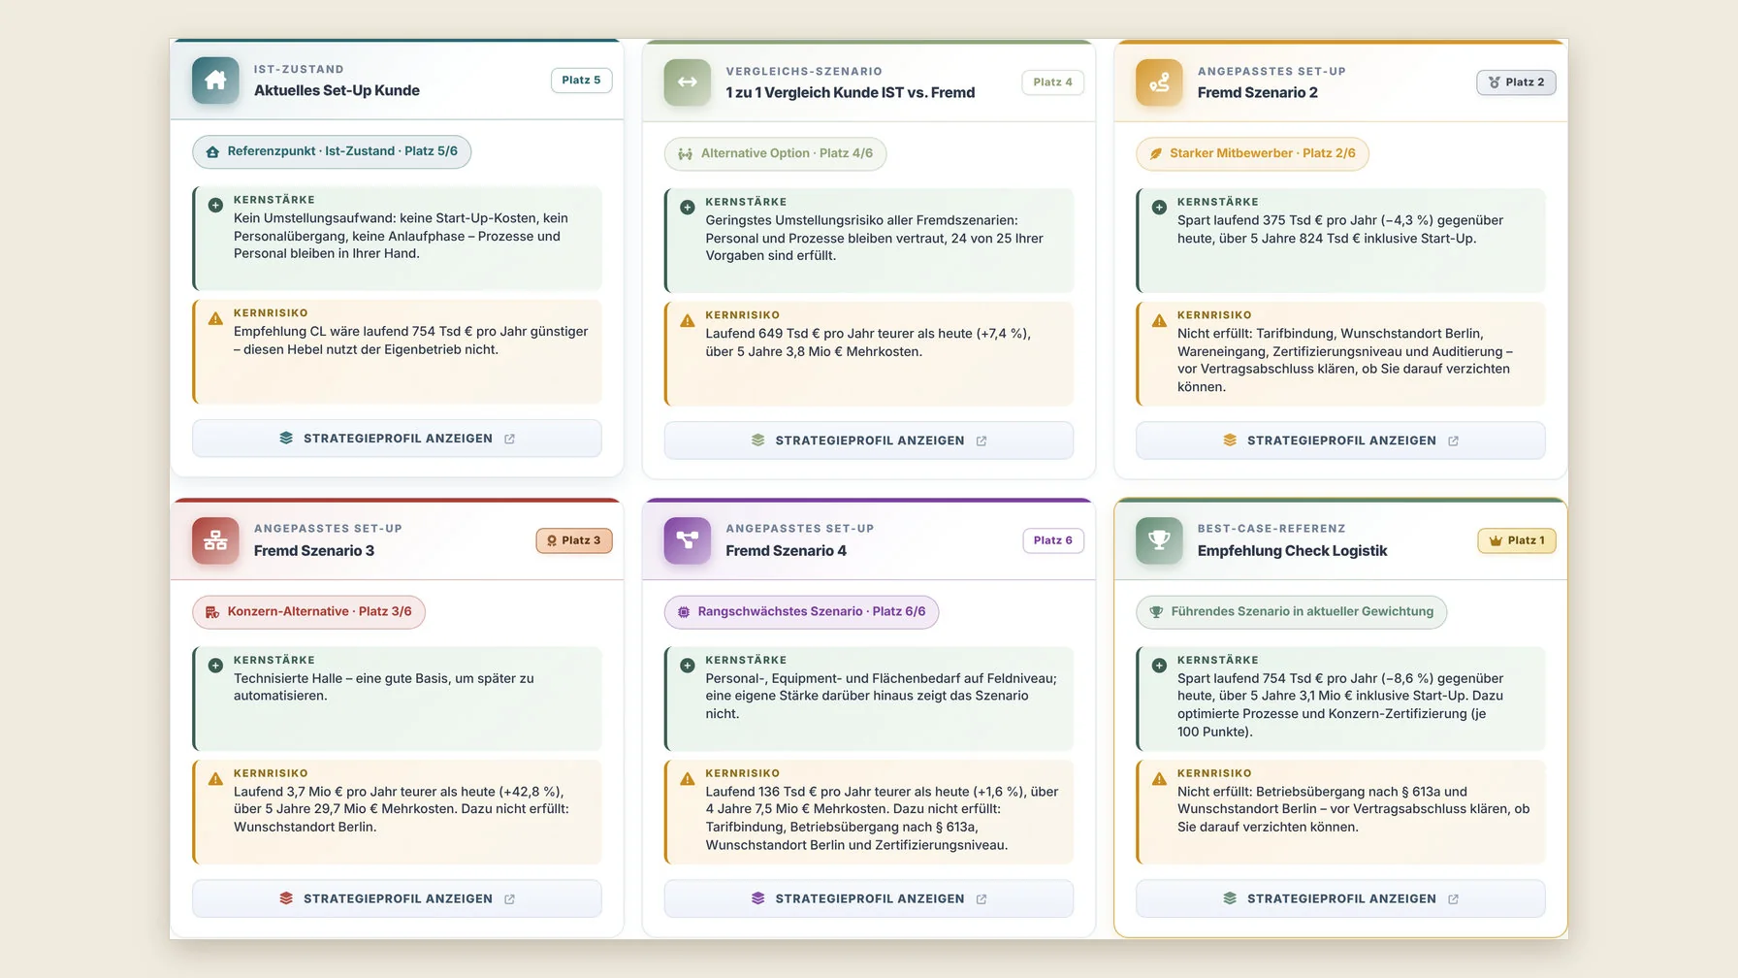The image size is (1738, 978).
Task: Click the plus icon in Fremd Szenario 2 Kernstärke
Action: (x=1159, y=207)
